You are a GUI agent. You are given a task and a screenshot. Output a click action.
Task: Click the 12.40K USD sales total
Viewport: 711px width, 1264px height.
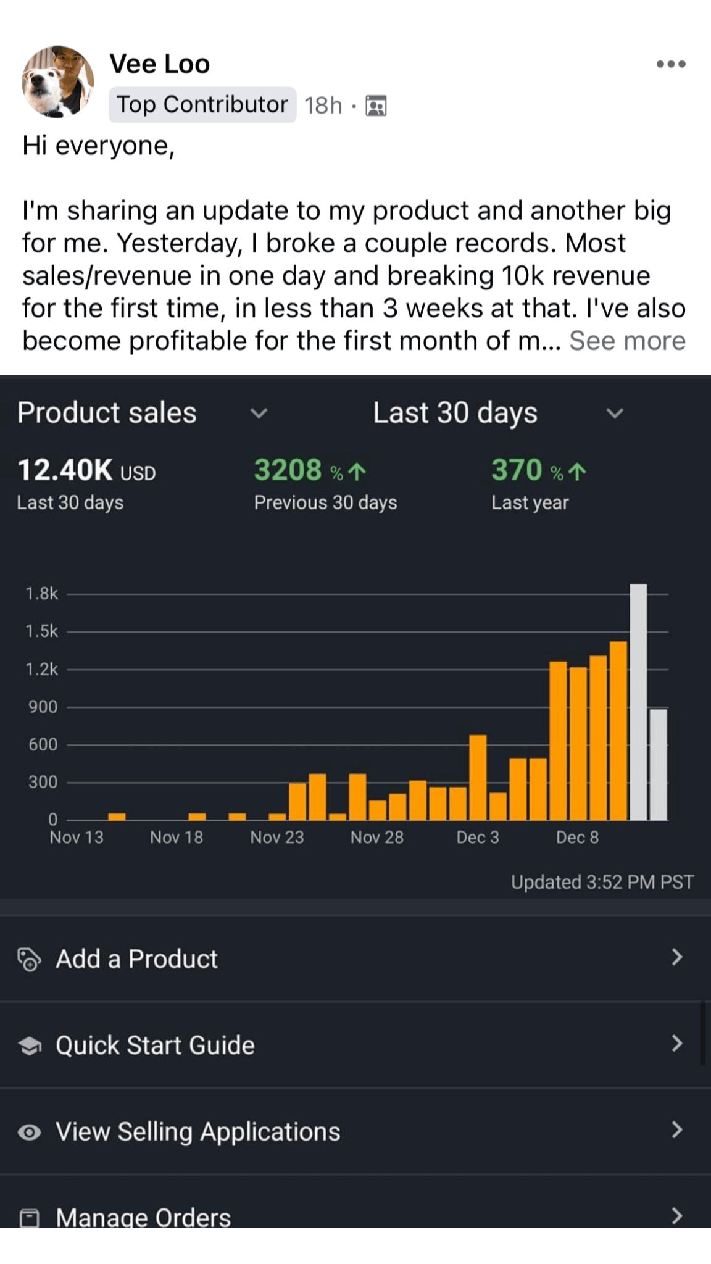pos(86,470)
